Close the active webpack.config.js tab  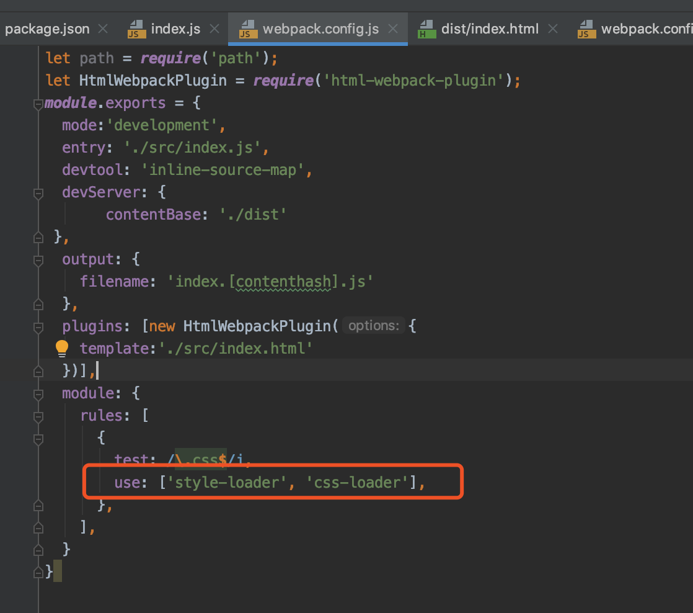coord(393,29)
